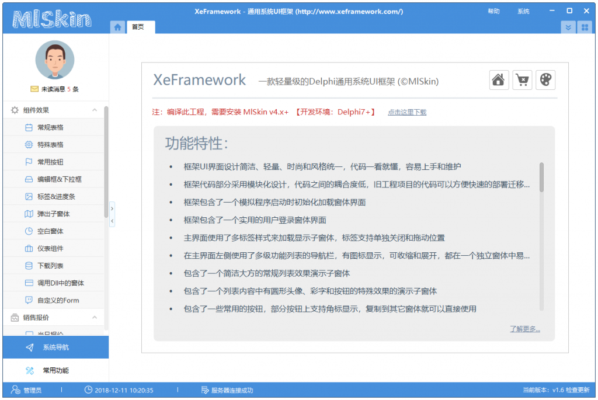
Task: Click the home tab icon
Action: click(x=117, y=27)
